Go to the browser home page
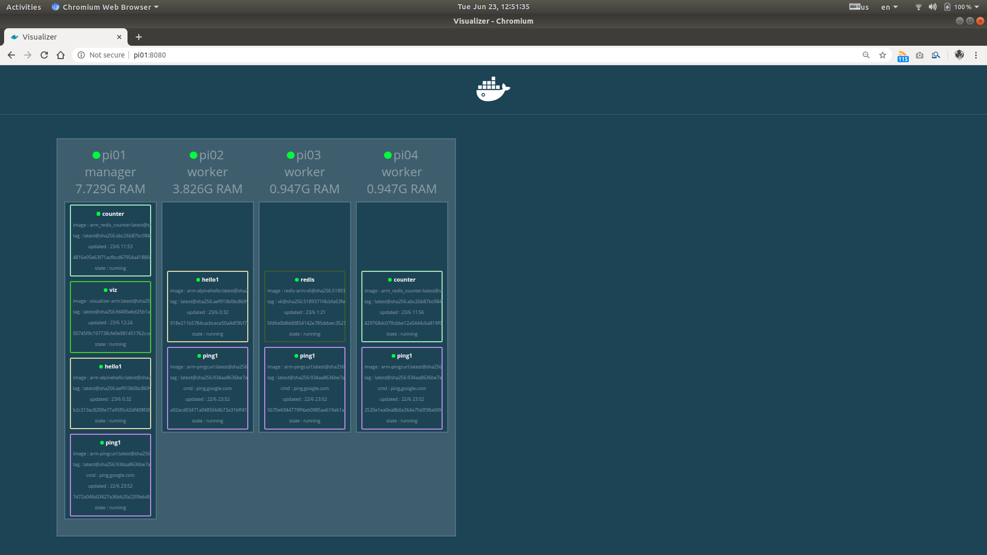987x555 pixels. [x=61, y=55]
